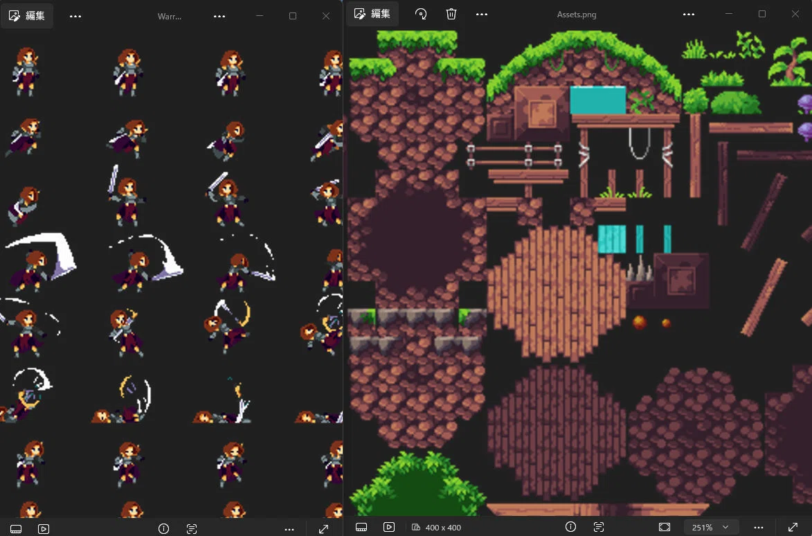This screenshot has width=812, height=536.
Task: Maximize the Warr... window
Action: pos(293,16)
